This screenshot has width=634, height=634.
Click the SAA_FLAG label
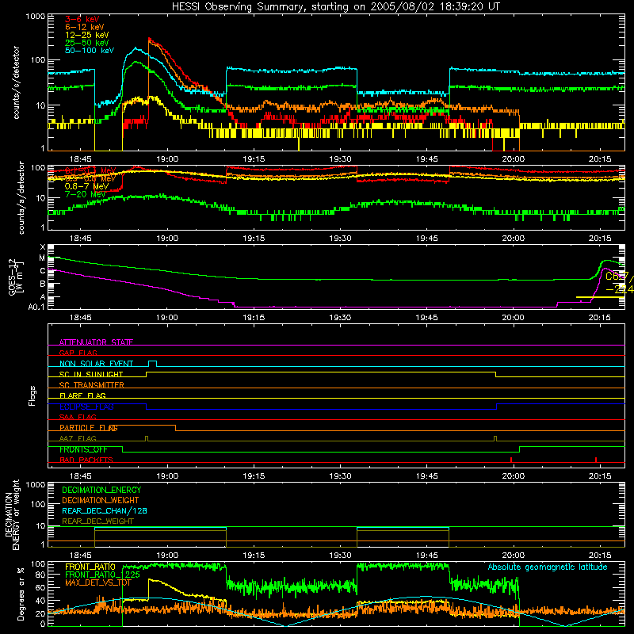coord(78,417)
